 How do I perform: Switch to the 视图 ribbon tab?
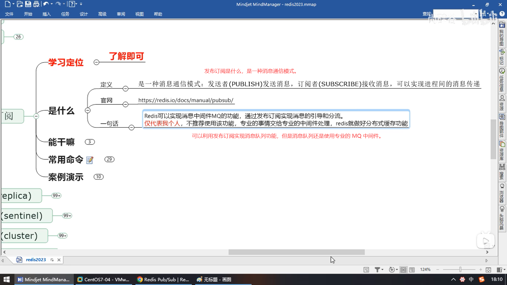click(x=139, y=14)
